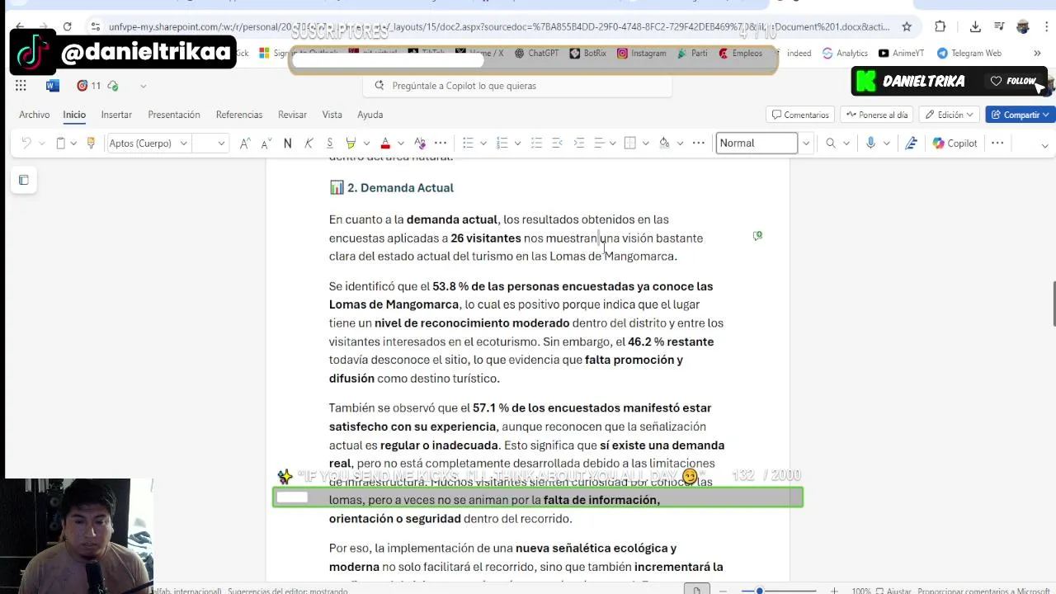Open the Office app launcher grid
The width and height of the screenshot is (1056, 594).
tap(21, 86)
